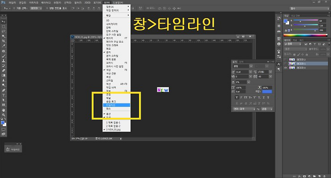This screenshot has height=178, width=331.
Task: Open the Character panel icon in dock
Action: point(279,64)
